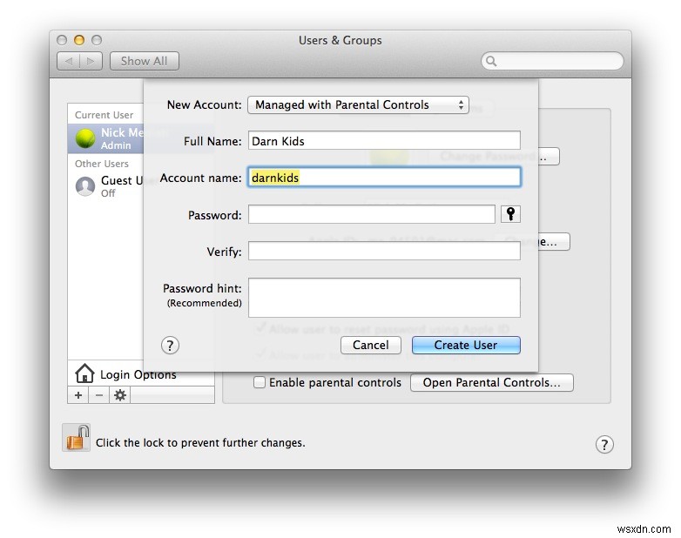Click the Full Name field
Viewport: 681px width, 538px height.
[384, 141]
